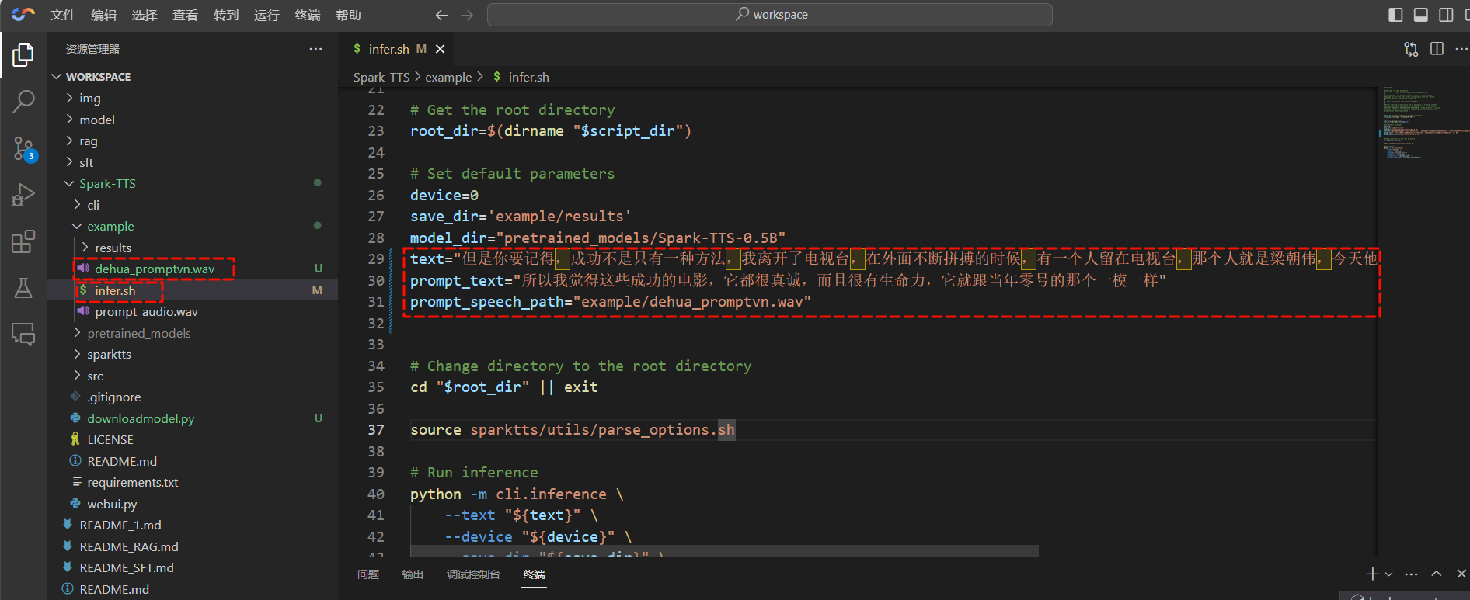Open requirements.txt file
1470x600 pixels.
(192, 482)
